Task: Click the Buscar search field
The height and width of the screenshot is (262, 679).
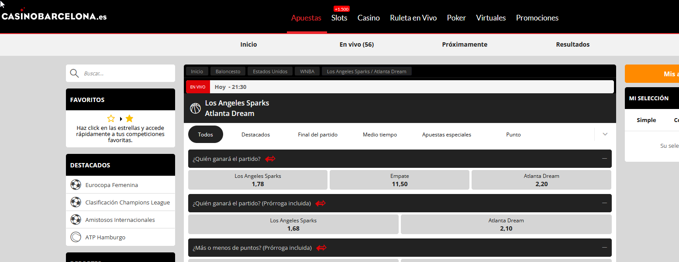Action: (121, 73)
